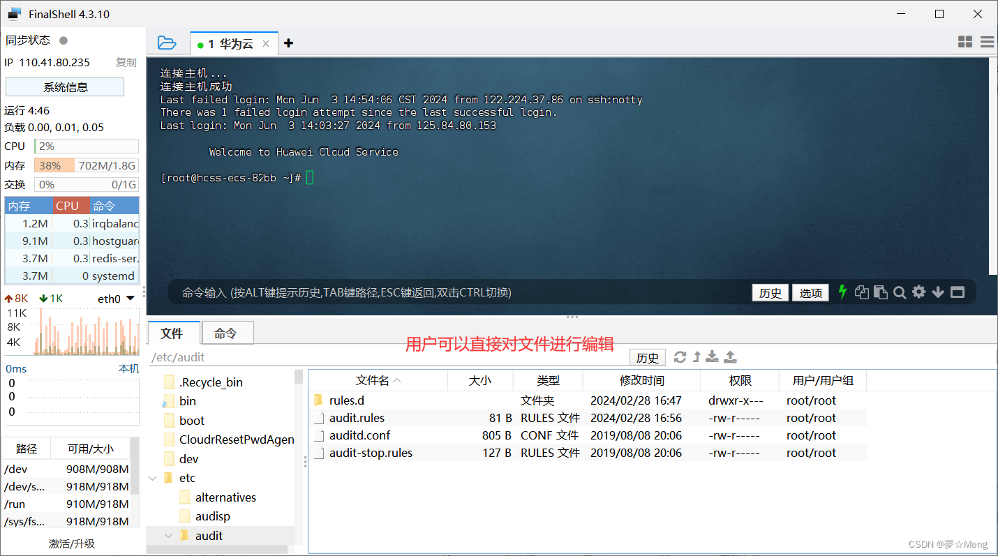Toggle the green lightning connection accelerator
This screenshot has height=556, width=998.
point(842,292)
